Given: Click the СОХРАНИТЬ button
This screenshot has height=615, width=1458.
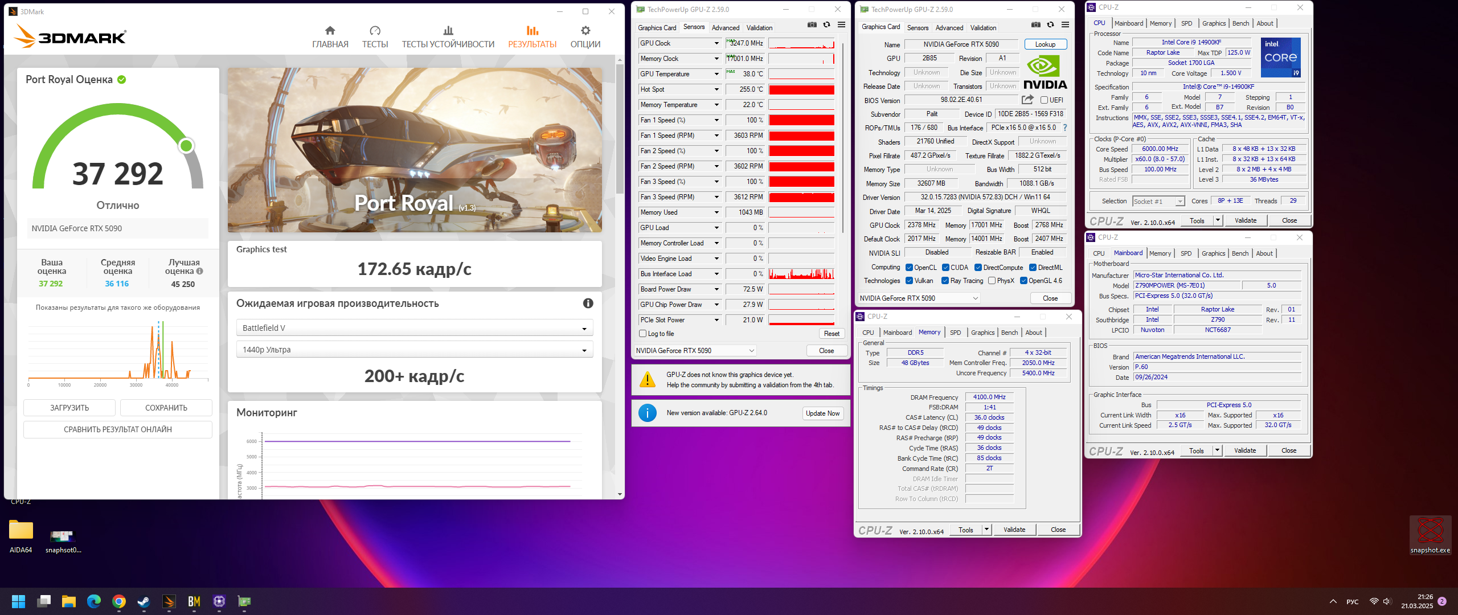Looking at the screenshot, I should click(166, 408).
